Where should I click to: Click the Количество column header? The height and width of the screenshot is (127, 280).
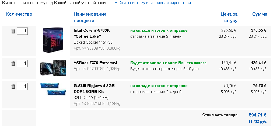click(x=19, y=14)
